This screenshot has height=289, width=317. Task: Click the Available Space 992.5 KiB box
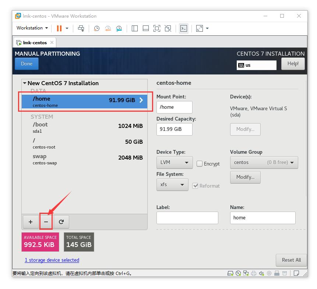coord(40,242)
